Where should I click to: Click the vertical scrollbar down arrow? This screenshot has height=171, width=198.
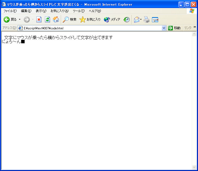pos(194,167)
